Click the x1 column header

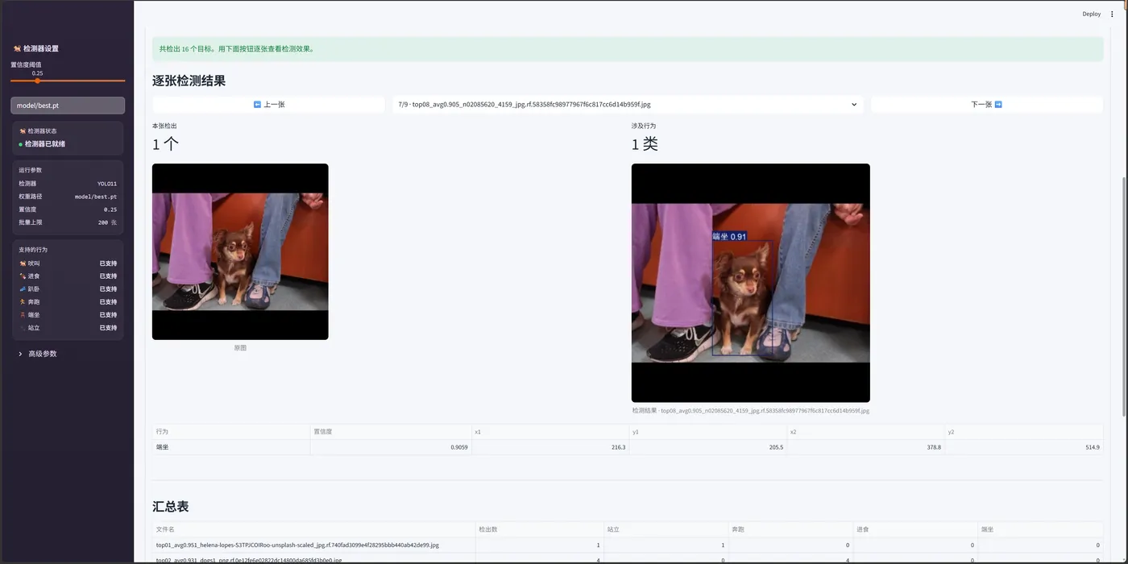pos(550,432)
